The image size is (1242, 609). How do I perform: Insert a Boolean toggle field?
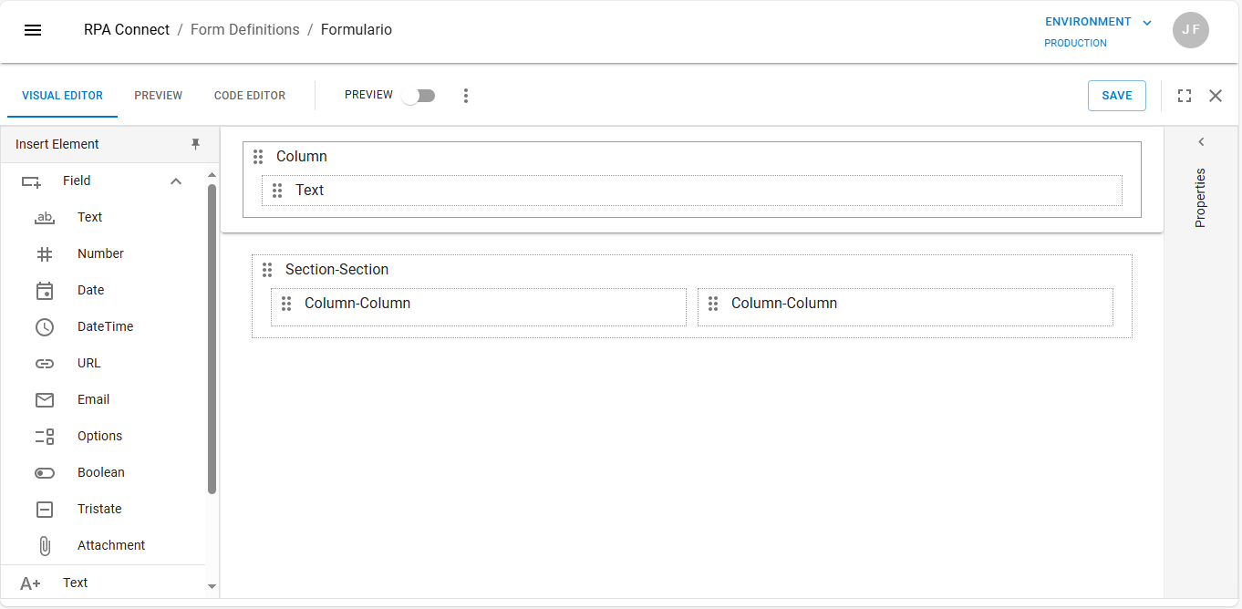coord(100,472)
